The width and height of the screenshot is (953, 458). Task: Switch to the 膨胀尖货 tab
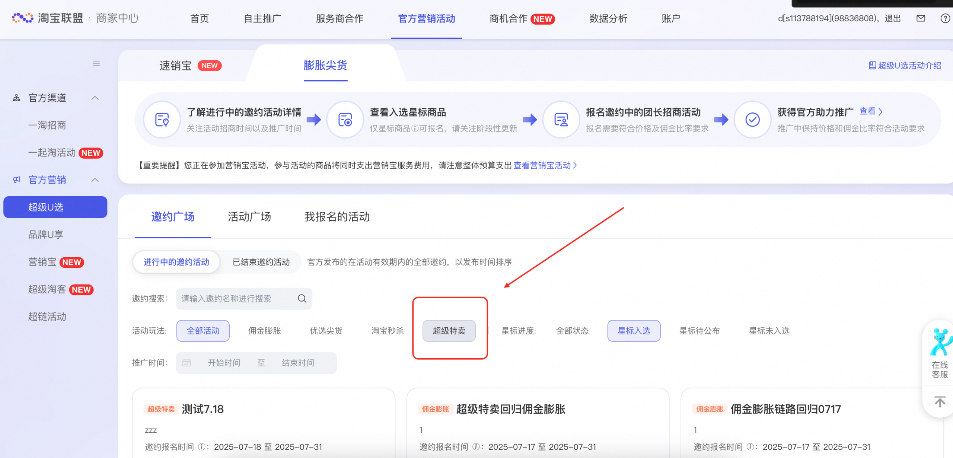325,65
